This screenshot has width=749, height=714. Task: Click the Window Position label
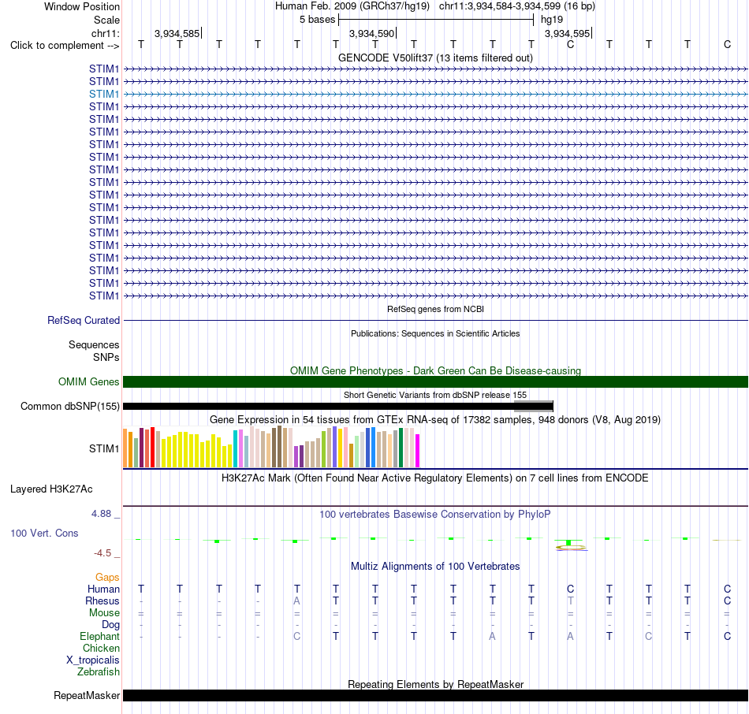click(x=82, y=6)
